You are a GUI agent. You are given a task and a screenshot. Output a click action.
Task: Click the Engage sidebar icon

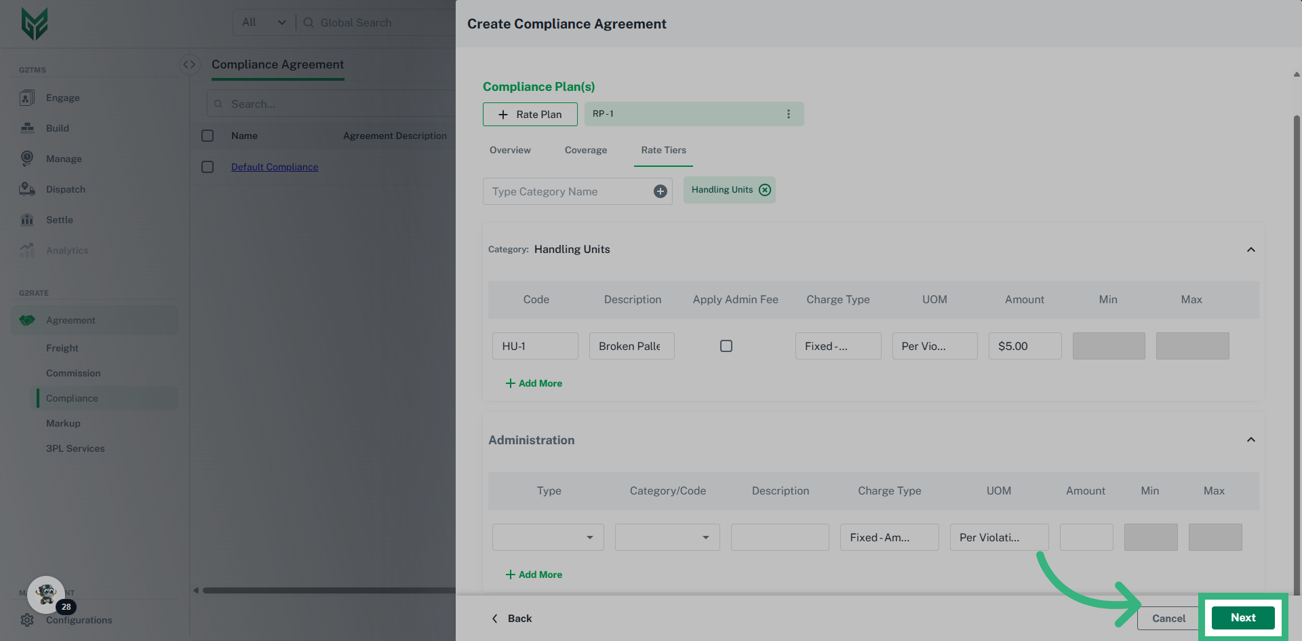click(27, 98)
